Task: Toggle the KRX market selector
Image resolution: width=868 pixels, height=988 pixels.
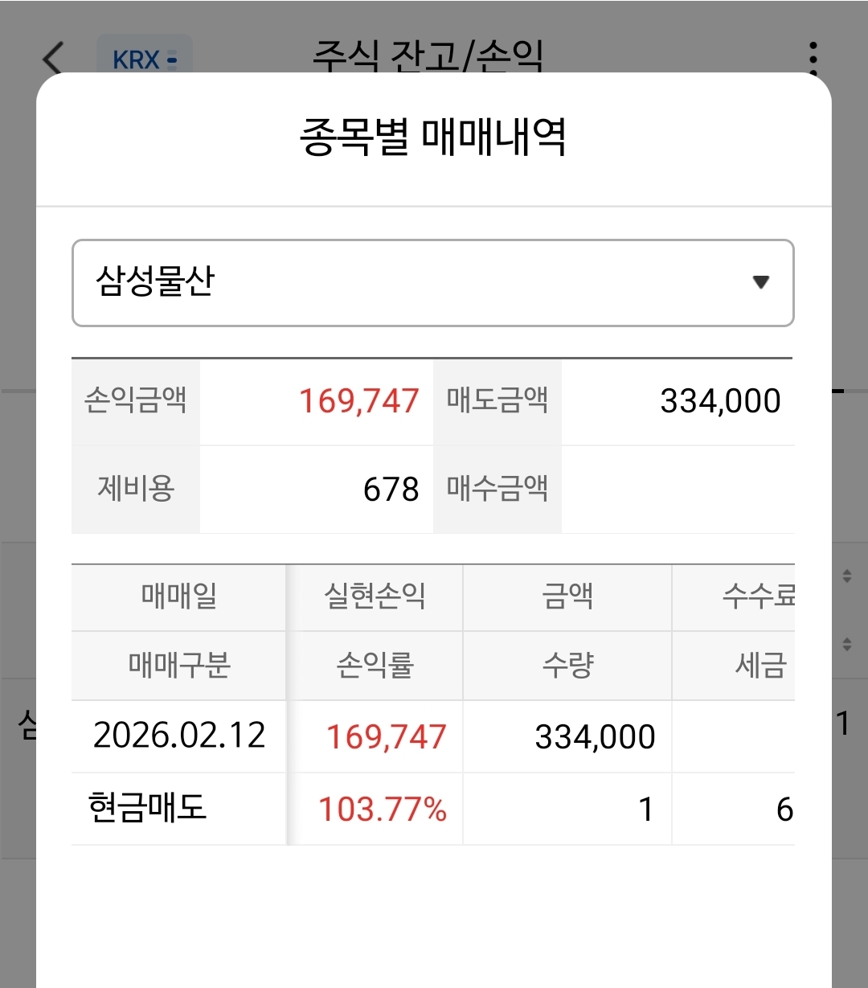Action: pos(145,59)
